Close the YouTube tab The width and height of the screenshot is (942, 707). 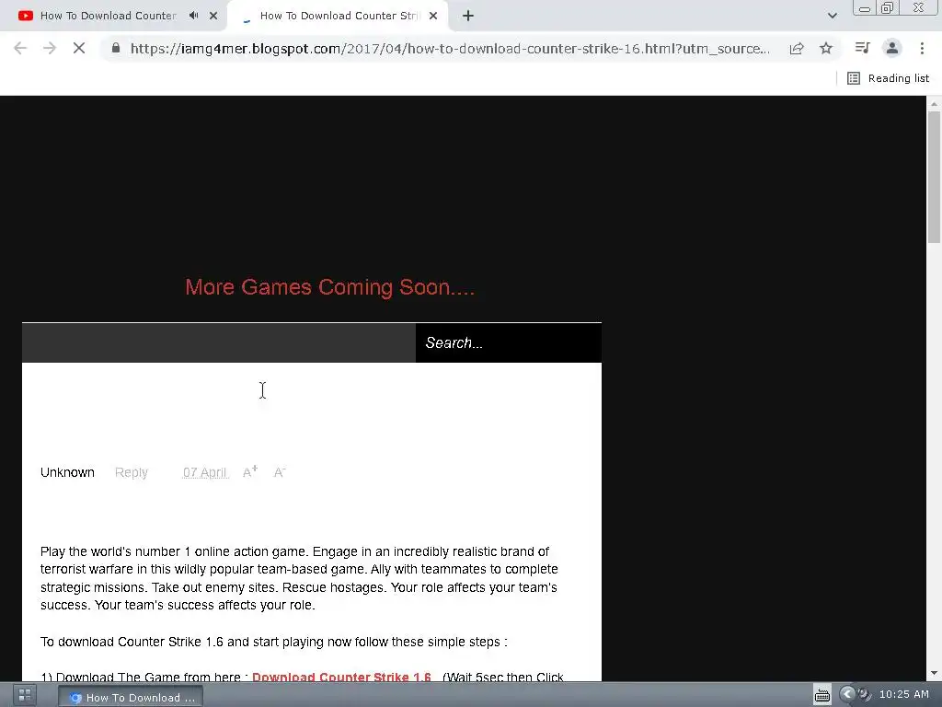click(x=213, y=16)
